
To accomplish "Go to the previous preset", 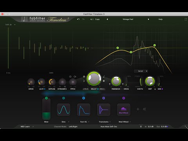I will click(107, 19).
